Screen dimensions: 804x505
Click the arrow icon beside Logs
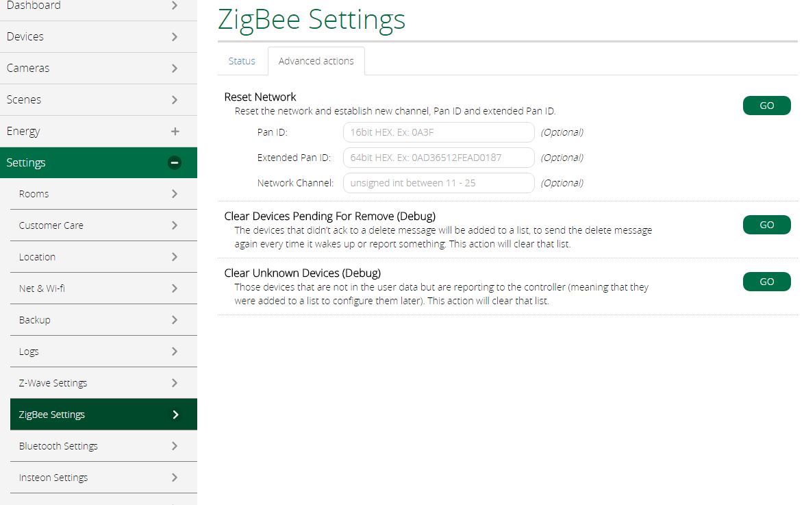pos(175,352)
